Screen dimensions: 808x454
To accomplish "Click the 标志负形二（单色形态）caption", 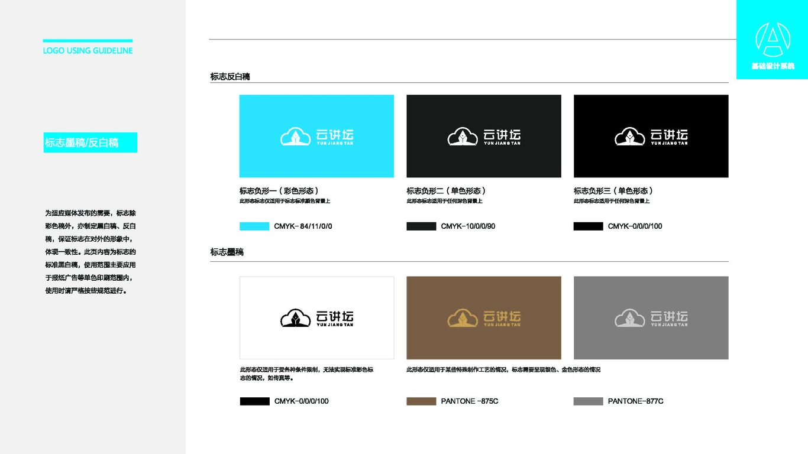I will [x=447, y=191].
